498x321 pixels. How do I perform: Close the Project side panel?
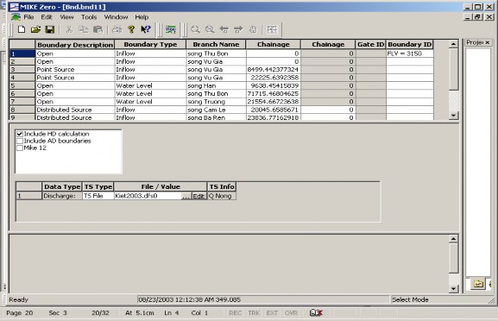click(x=488, y=42)
